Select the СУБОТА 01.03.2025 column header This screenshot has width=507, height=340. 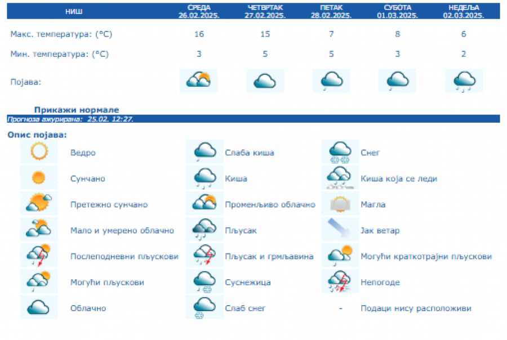pos(397,11)
